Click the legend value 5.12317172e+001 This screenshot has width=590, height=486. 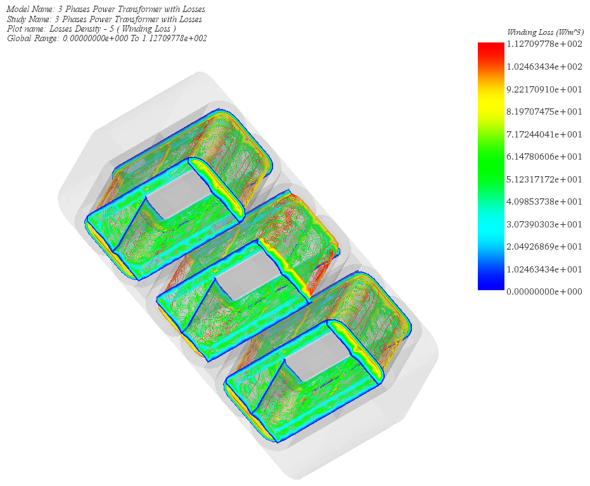coord(544,179)
